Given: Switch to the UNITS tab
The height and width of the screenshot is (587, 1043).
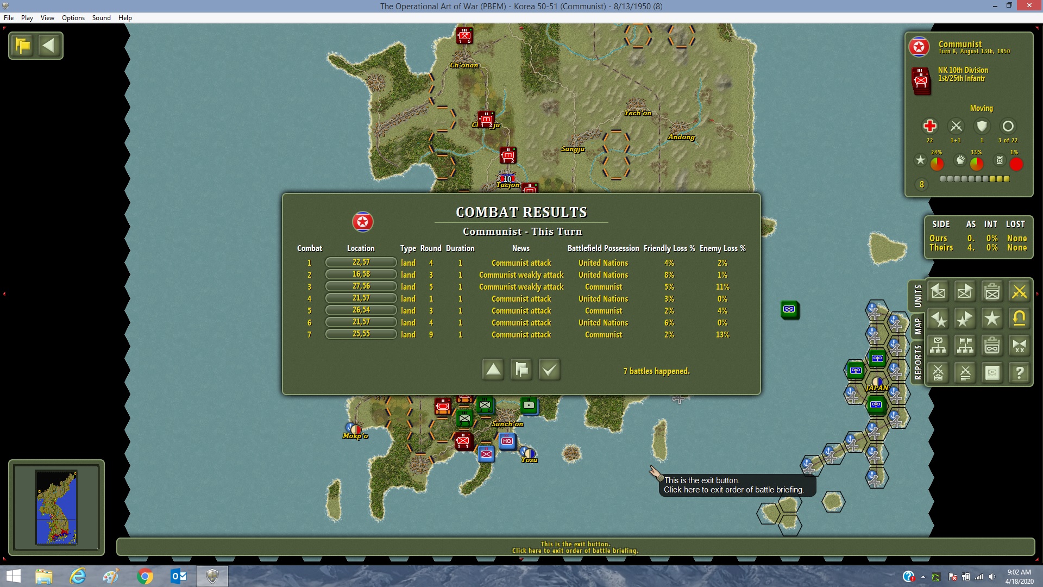Looking at the screenshot, I should coord(918,296).
